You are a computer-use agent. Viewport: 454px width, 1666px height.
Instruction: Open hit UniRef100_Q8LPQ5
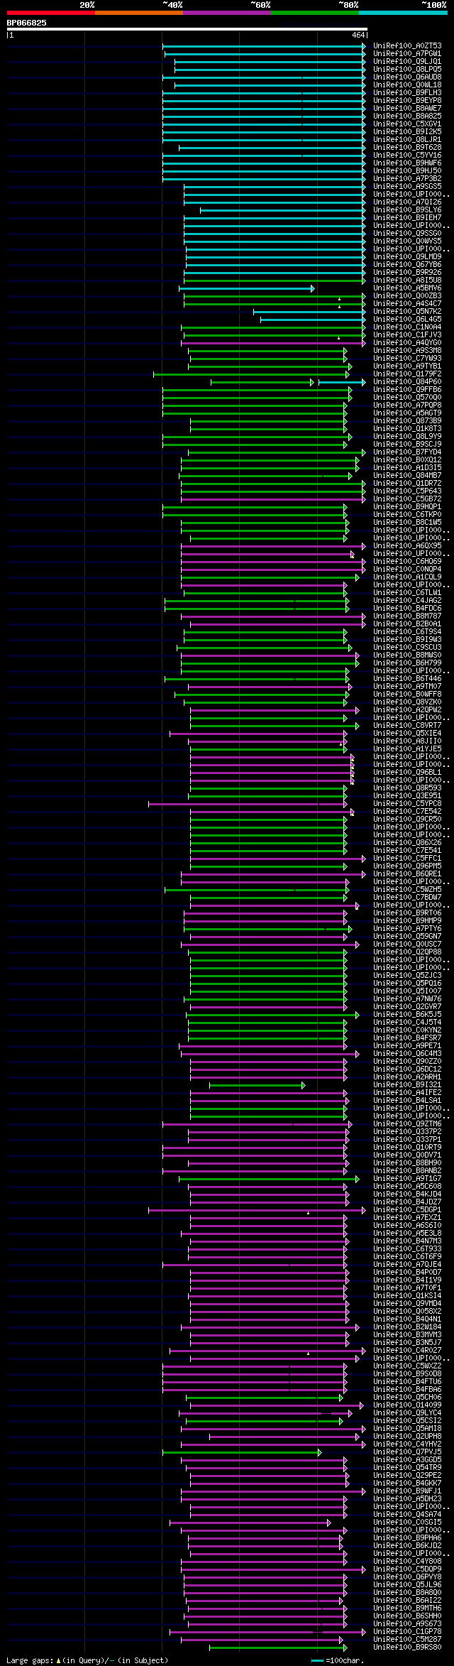click(x=407, y=70)
